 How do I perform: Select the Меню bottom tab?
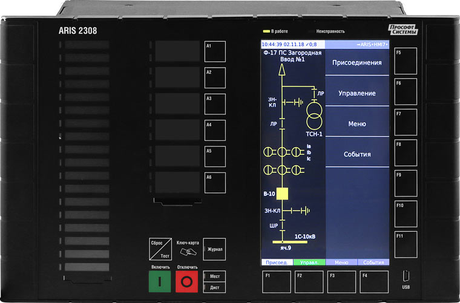(341, 262)
